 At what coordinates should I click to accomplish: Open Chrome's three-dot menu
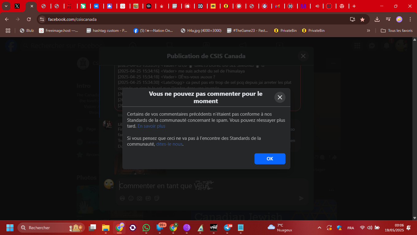click(410, 19)
